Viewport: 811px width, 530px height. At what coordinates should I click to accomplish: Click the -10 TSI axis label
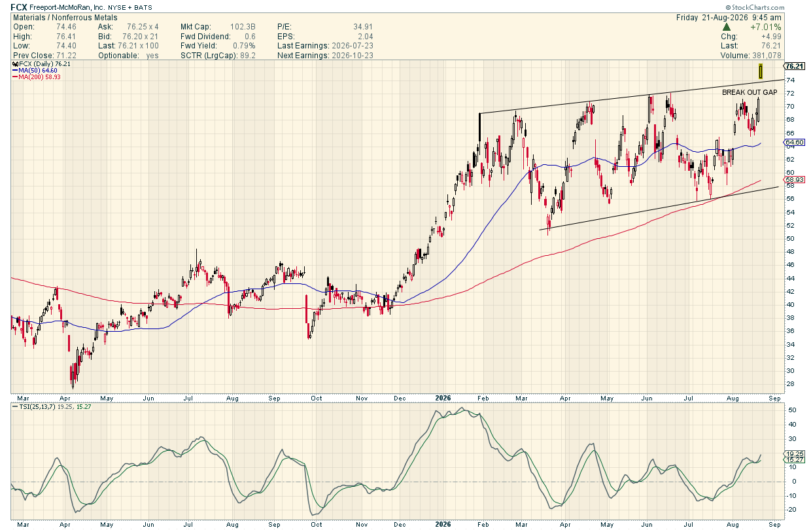point(791,496)
